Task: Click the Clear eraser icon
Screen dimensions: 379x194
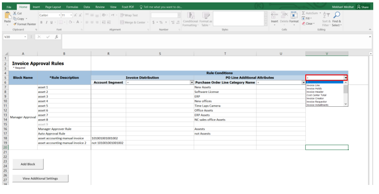Action: coord(303,23)
